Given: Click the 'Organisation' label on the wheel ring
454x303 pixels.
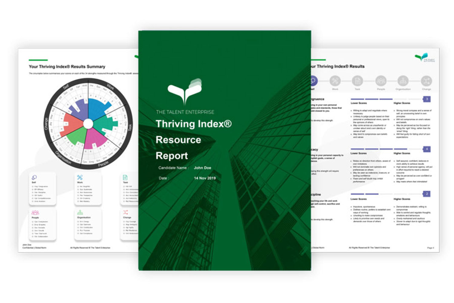Looking at the screenshot, I should (x=63, y=158).
